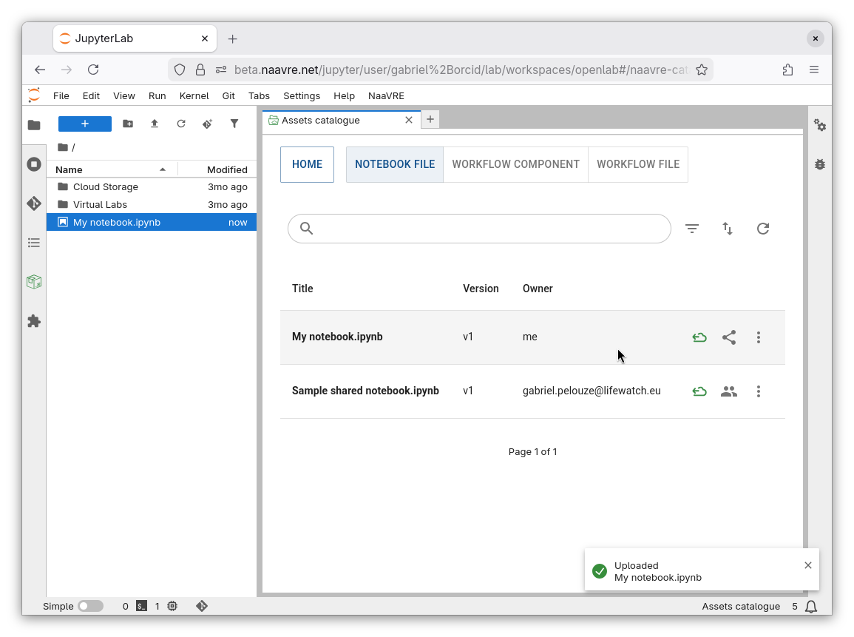Refresh the assets catalogue list
Screen dimensions: 854x637
point(763,229)
